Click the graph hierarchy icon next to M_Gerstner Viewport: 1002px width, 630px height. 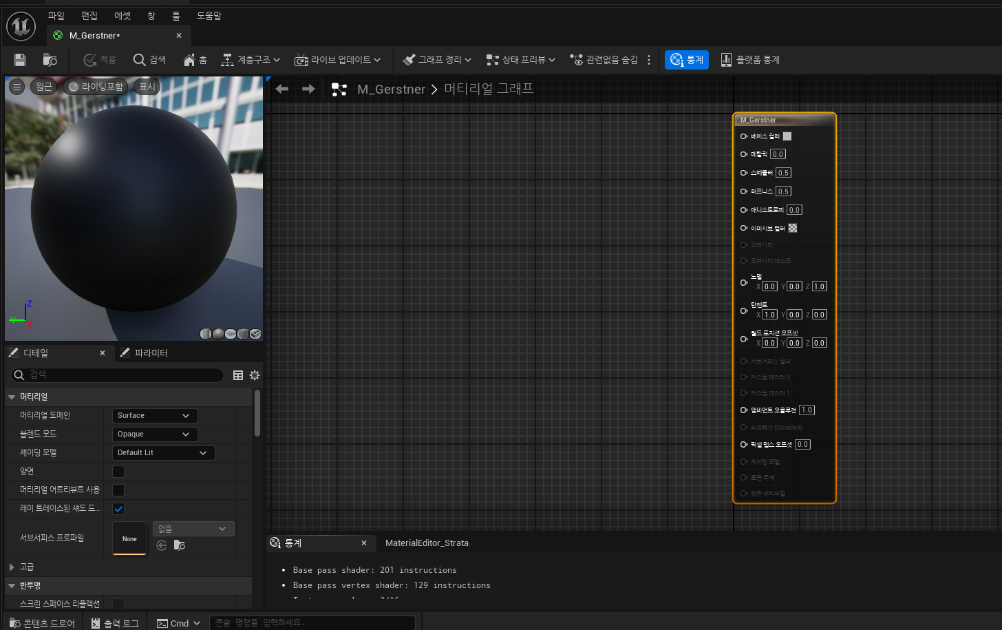click(x=339, y=90)
